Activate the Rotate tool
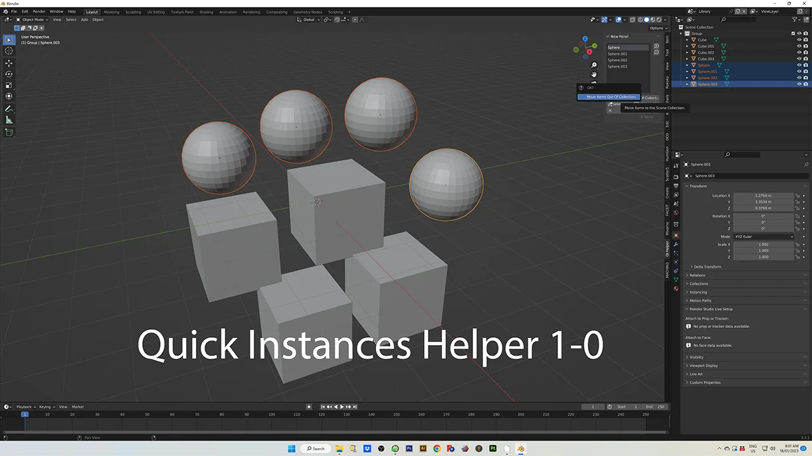The width and height of the screenshot is (812, 456). pos(9,74)
